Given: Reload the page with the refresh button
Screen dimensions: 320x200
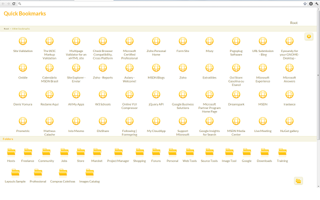Looking at the screenshot, I should point(13,3).
